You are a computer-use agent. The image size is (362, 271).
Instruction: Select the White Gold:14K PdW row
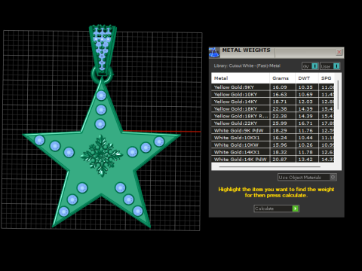click(x=273, y=160)
